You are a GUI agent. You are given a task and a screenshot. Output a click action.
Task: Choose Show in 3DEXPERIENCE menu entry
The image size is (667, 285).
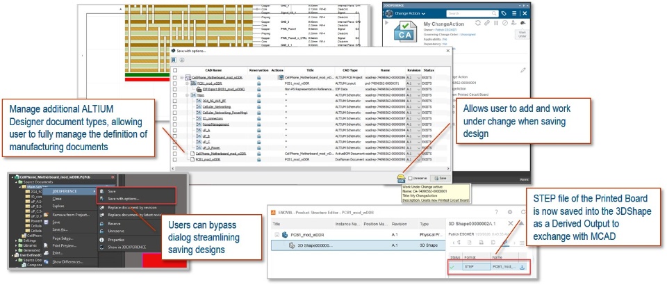[126, 247]
